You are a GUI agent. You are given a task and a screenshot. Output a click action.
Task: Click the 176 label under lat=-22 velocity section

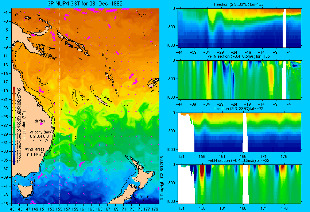tap(284, 208)
